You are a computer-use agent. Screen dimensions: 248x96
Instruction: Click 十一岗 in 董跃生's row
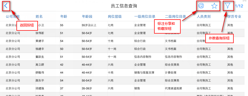click(x=112, y=57)
